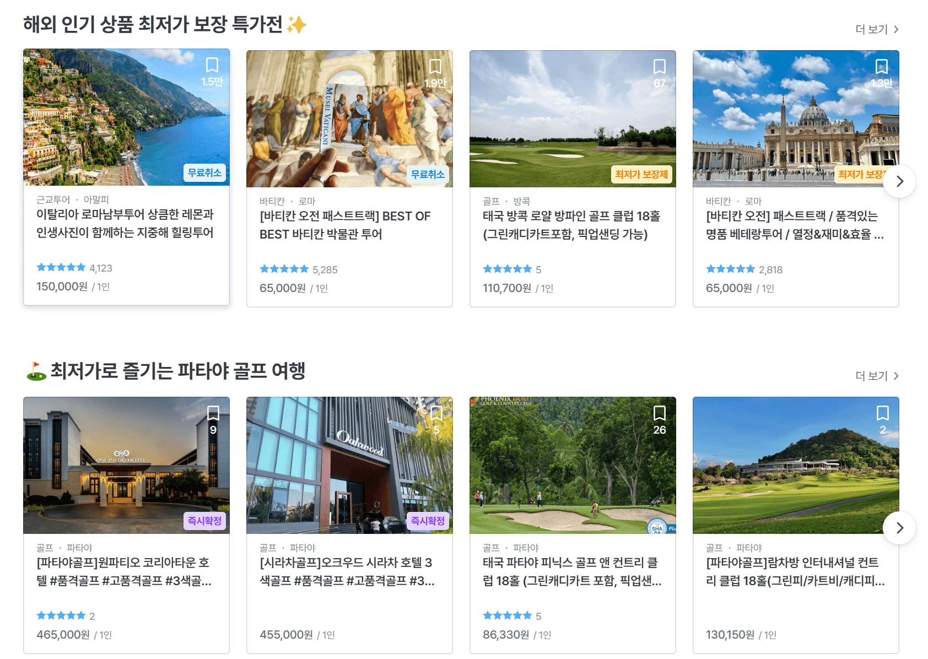Click next arrow on the Pattaya golf carousel
Image resolution: width=928 pixels, height=659 pixels.
(900, 527)
